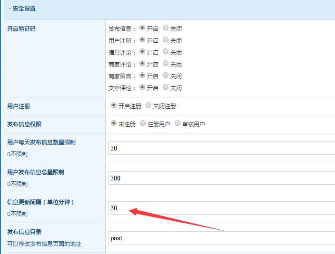The height and width of the screenshot is (254, 335).
Task: Set posting permission to 注册用户
Action: coord(143,123)
